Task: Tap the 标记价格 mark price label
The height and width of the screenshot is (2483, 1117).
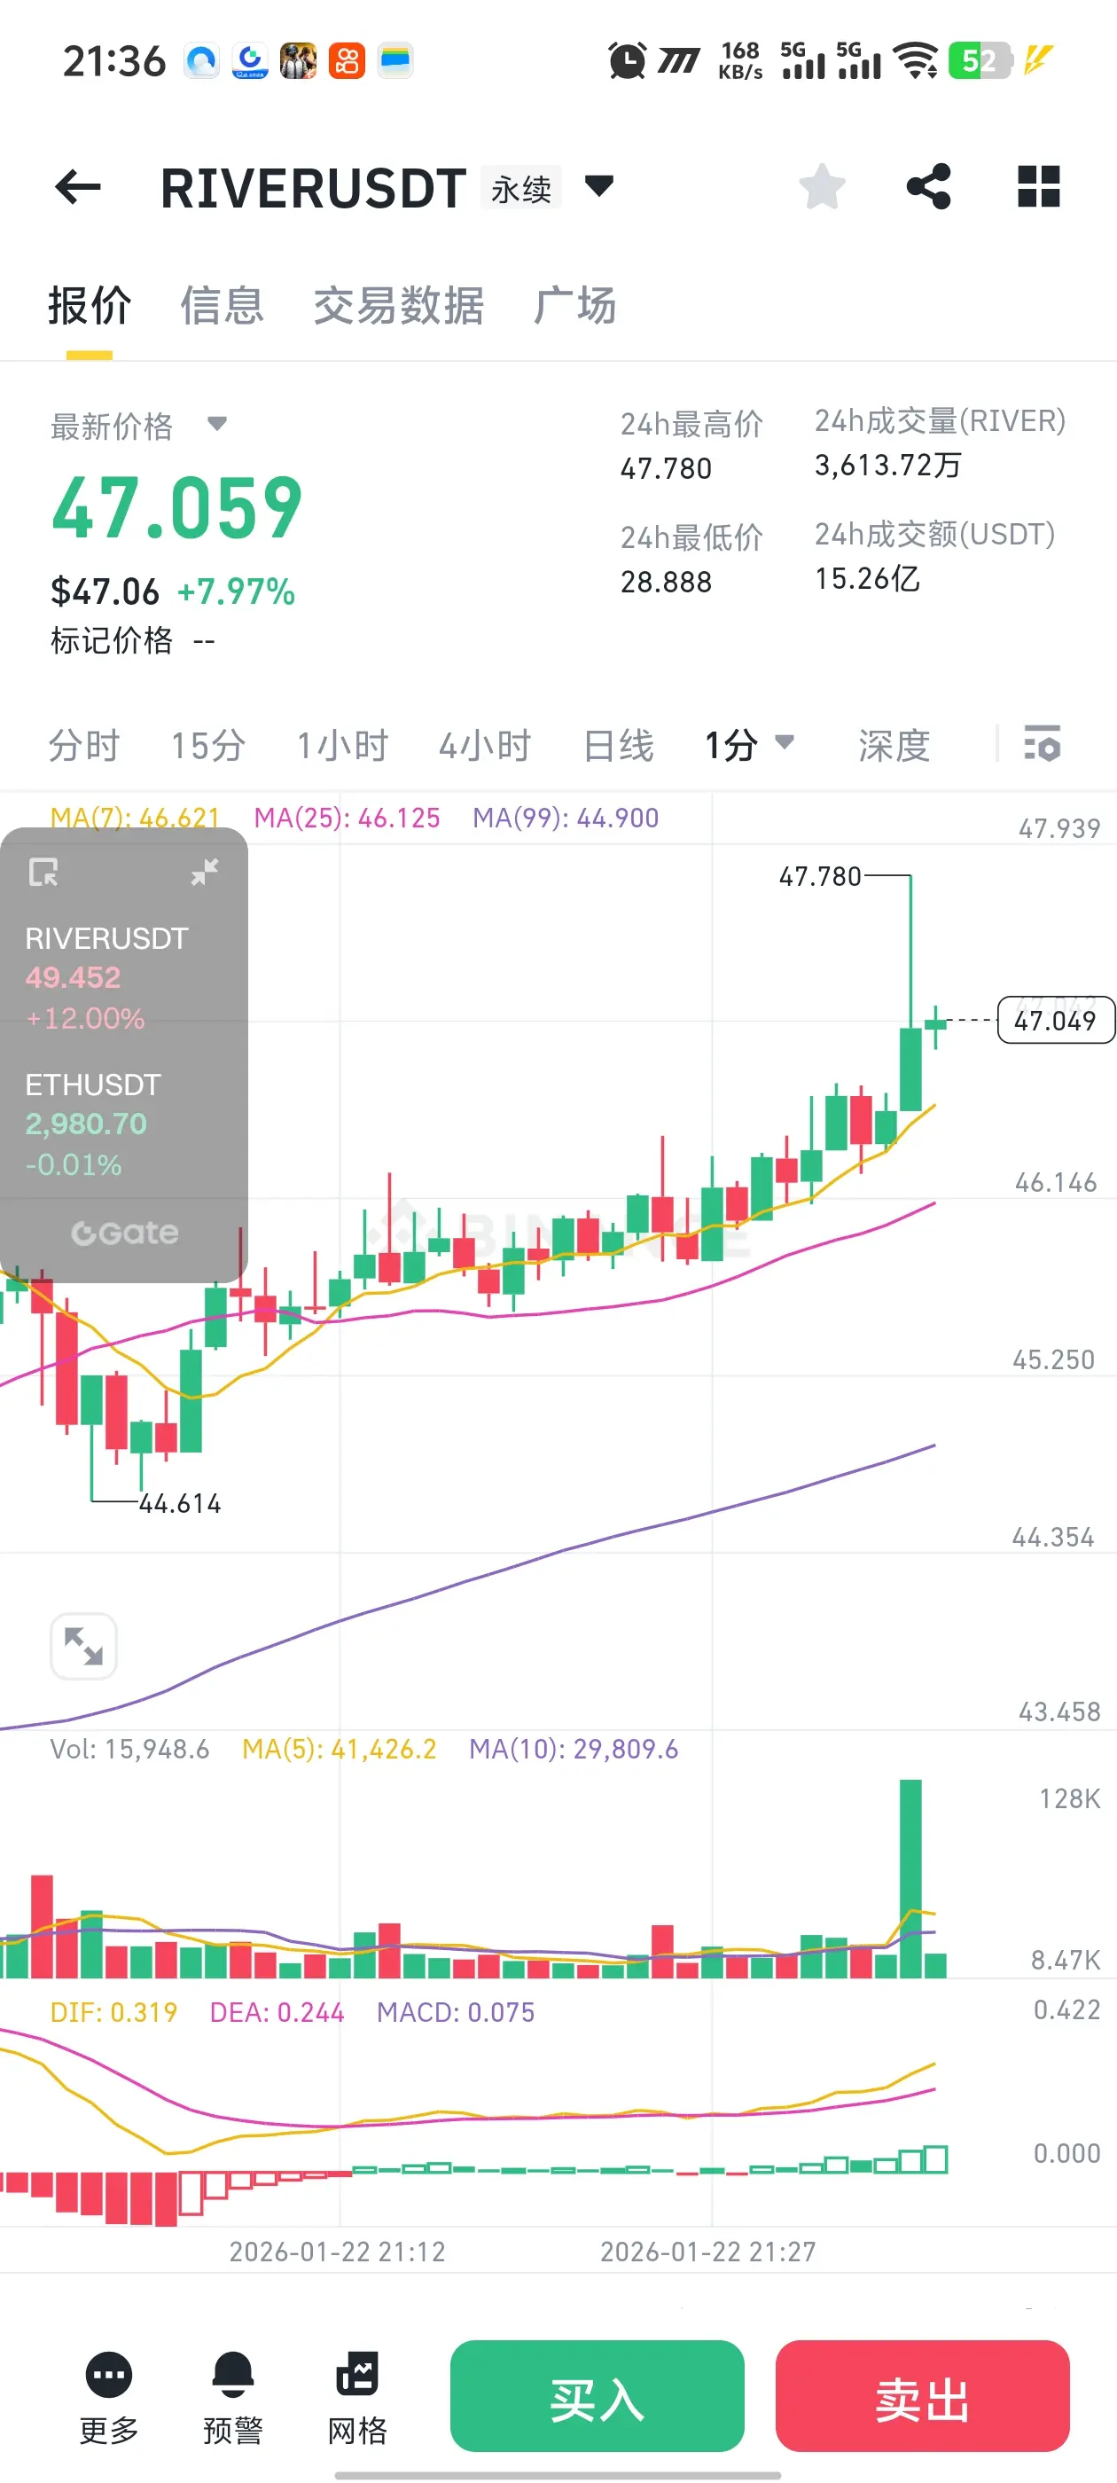Action: (x=112, y=640)
